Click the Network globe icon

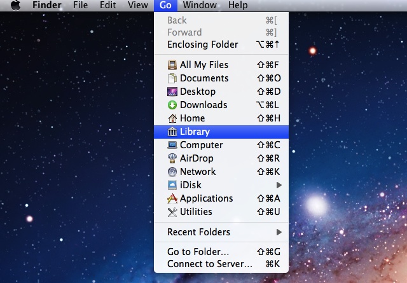(x=172, y=172)
